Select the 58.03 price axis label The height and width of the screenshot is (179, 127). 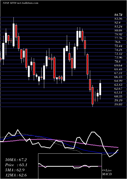tap(118, 104)
